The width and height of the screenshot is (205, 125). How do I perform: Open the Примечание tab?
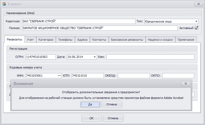pyautogui.click(x=186, y=40)
